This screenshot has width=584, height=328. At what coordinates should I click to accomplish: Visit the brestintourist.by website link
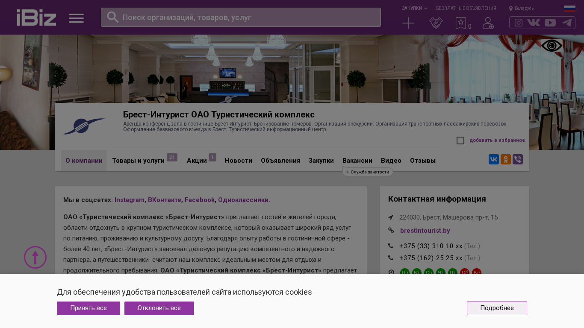click(x=425, y=231)
